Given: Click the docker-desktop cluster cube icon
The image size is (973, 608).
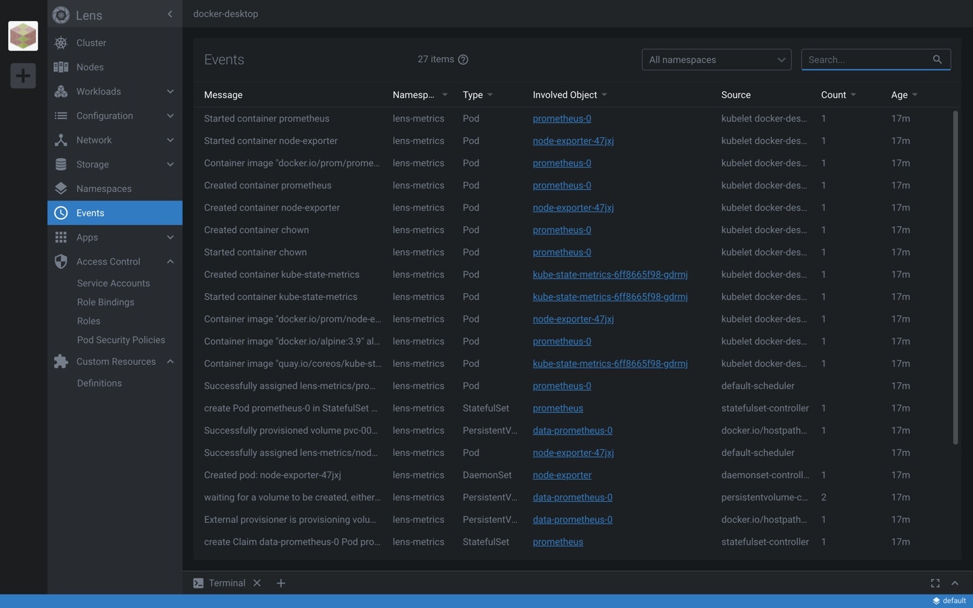Looking at the screenshot, I should (x=23, y=36).
